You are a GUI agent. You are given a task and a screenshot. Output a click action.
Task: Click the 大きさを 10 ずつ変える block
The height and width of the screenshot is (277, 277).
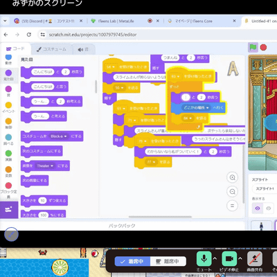click(44, 201)
